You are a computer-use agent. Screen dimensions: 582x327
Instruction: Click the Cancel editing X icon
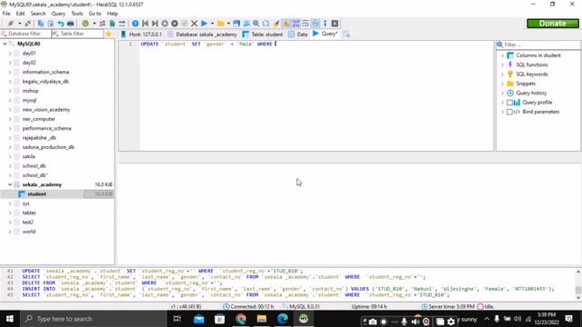click(194, 24)
